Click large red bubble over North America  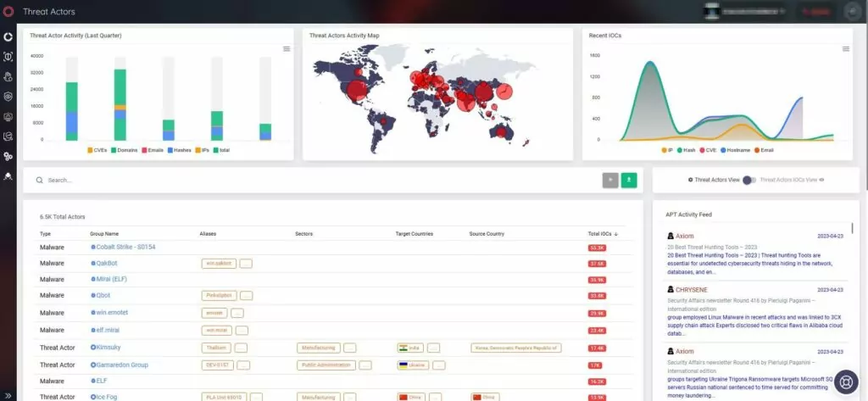click(x=358, y=90)
